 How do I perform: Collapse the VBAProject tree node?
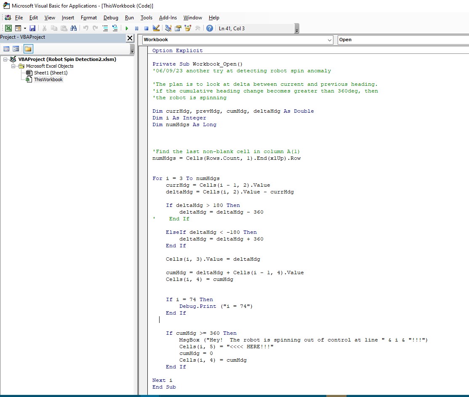tap(5, 59)
